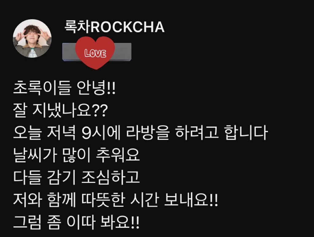
Task: Click the phrase 시간 보내요!!
Action: pyautogui.click(x=174, y=199)
